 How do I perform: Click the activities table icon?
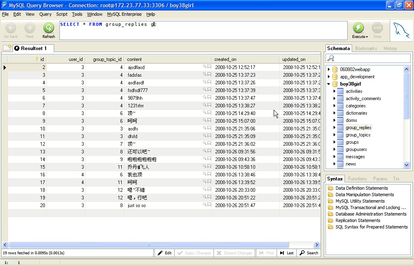pos(340,91)
